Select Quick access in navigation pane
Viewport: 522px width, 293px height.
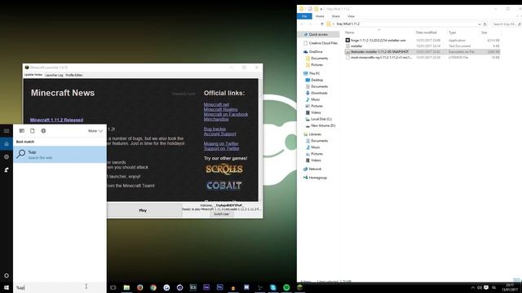[318, 34]
